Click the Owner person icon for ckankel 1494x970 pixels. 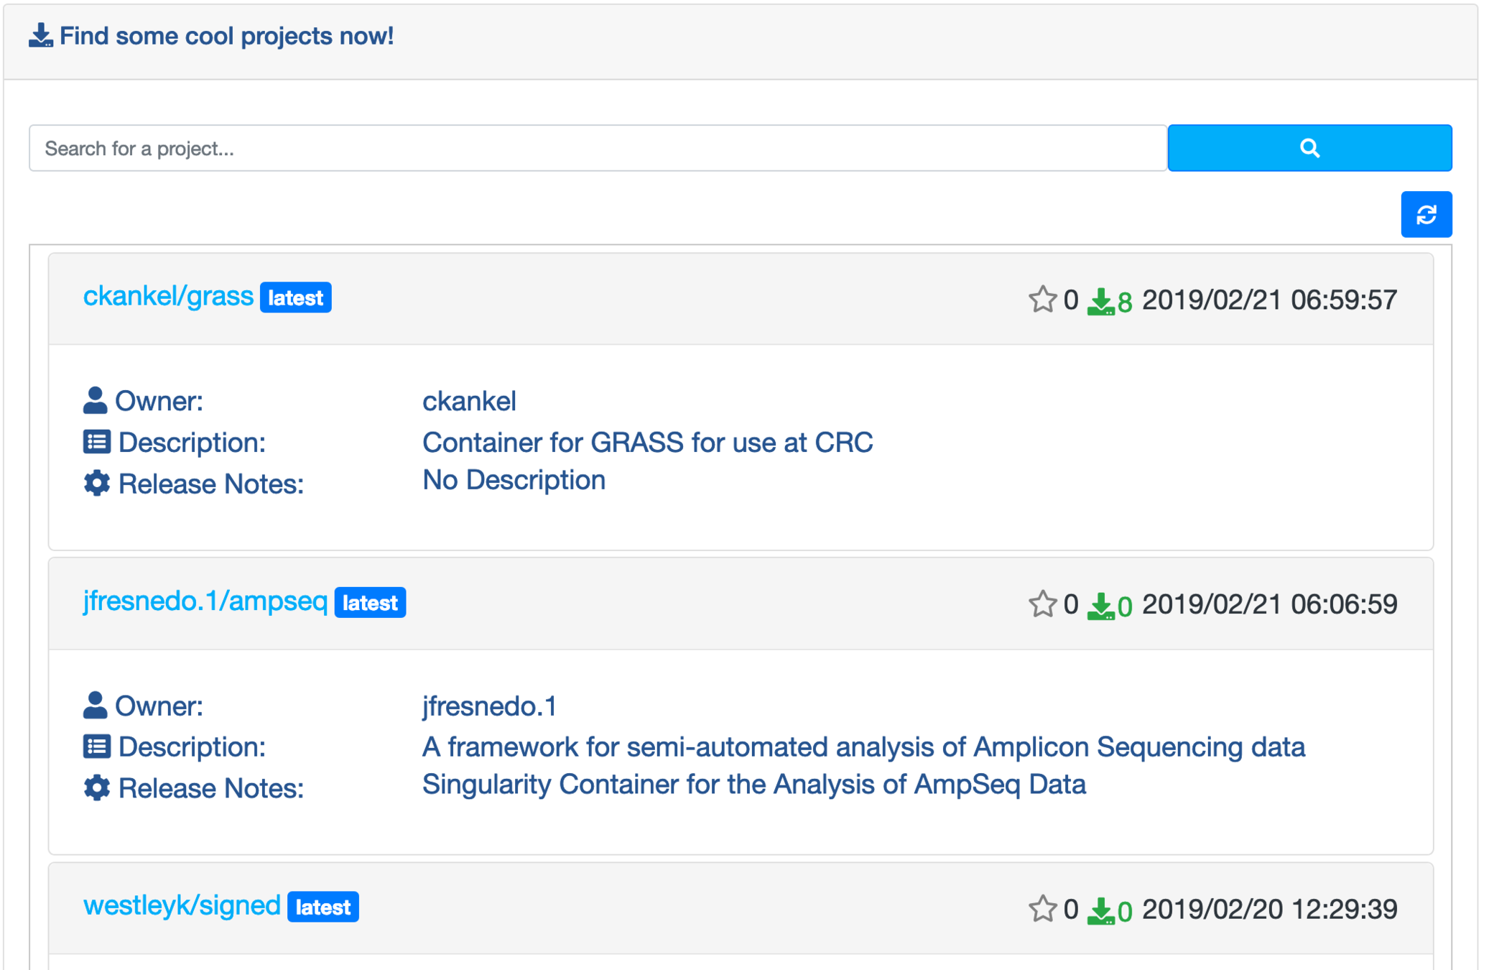point(95,400)
